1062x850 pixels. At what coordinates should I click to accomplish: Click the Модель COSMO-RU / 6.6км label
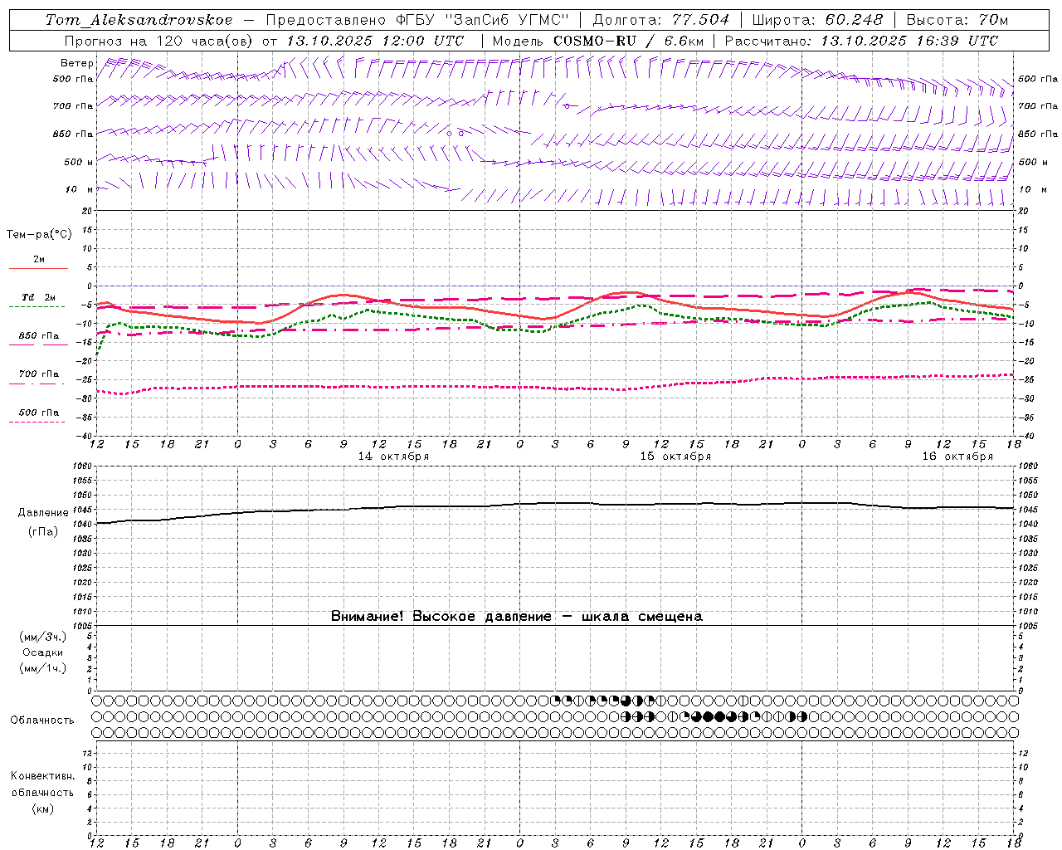(x=597, y=41)
